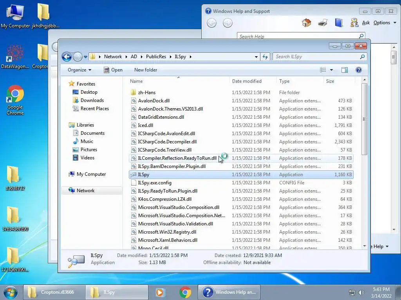Click the AD segment in address bar

134,57
